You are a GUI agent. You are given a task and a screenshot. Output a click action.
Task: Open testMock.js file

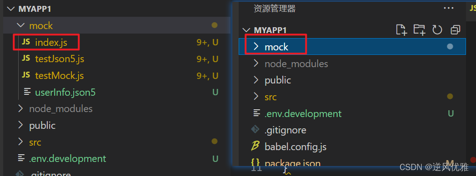[60, 75]
